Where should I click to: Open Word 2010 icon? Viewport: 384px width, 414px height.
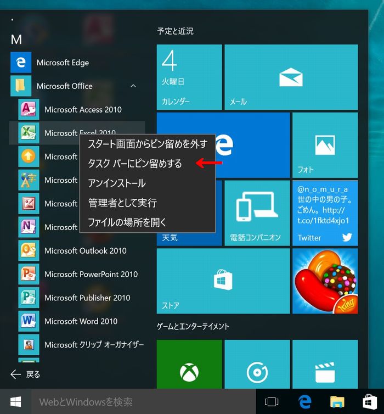29,321
